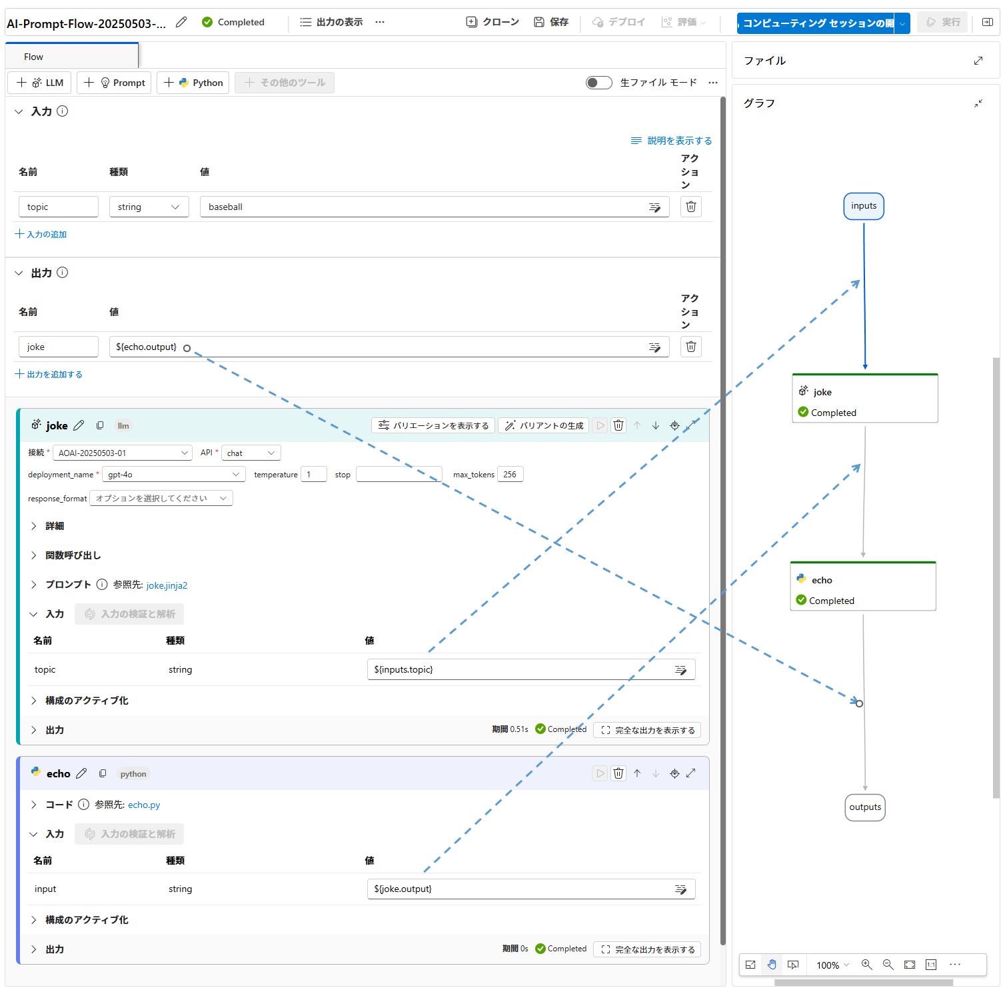Add a new LLM node
Viewport: 1007px width, 996px height.
39,82
